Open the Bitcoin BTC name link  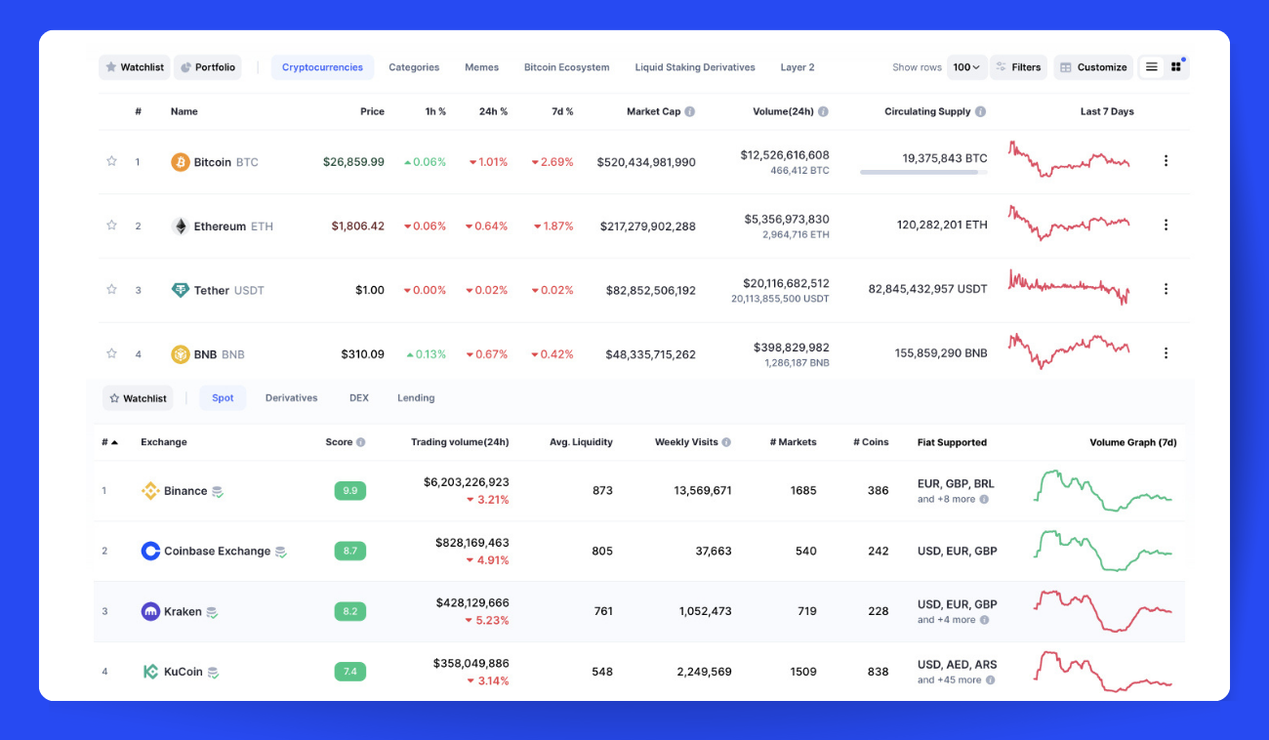pyautogui.click(x=226, y=162)
